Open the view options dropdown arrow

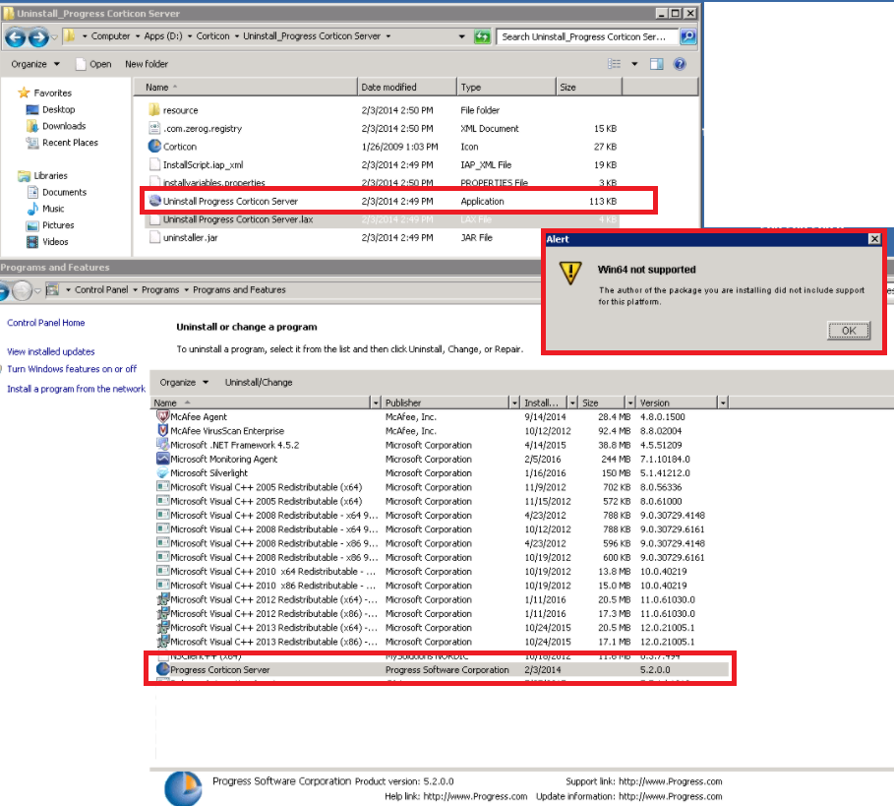tap(634, 64)
